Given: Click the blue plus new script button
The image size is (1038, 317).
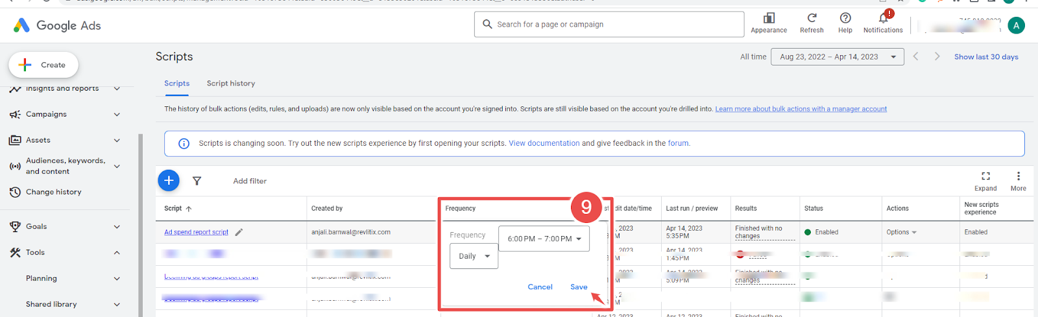Looking at the screenshot, I should (x=169, y=180).
